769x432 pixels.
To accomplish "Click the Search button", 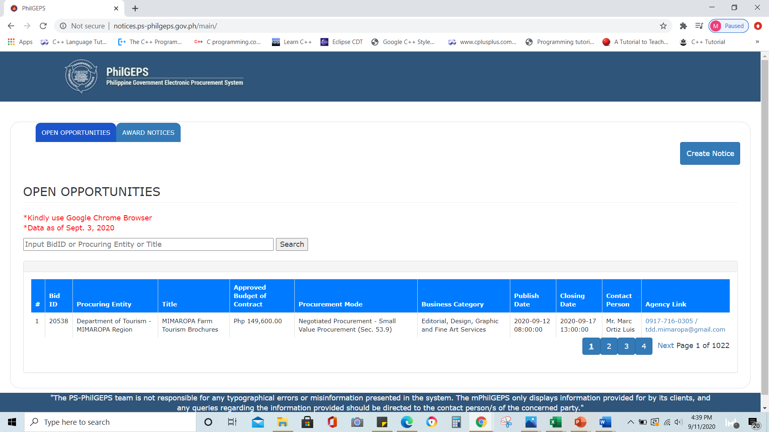I will 292,244.
